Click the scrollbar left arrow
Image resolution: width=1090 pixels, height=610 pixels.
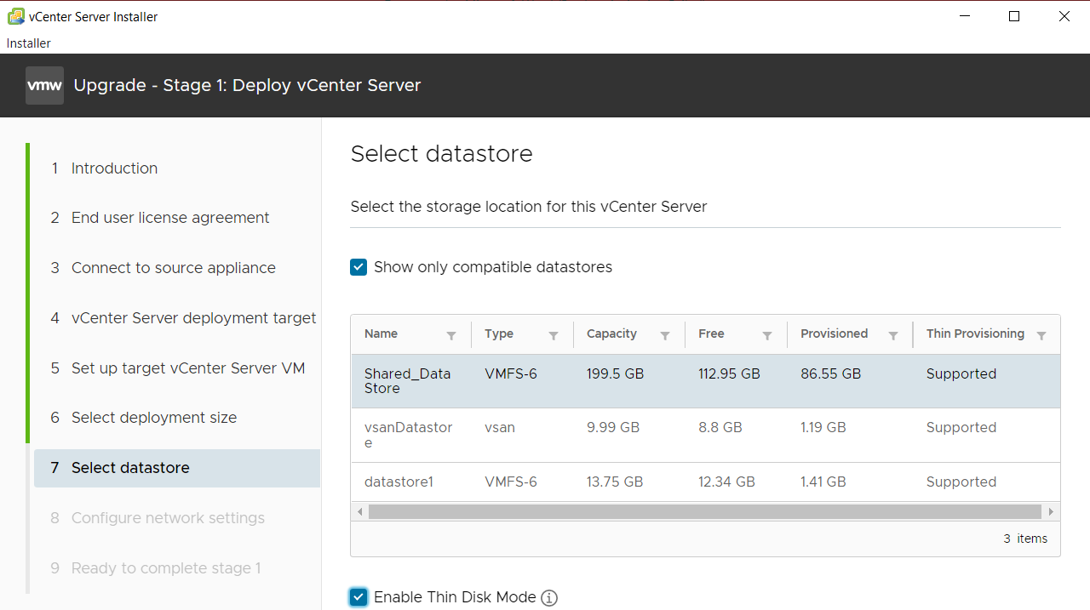[360, 511]
